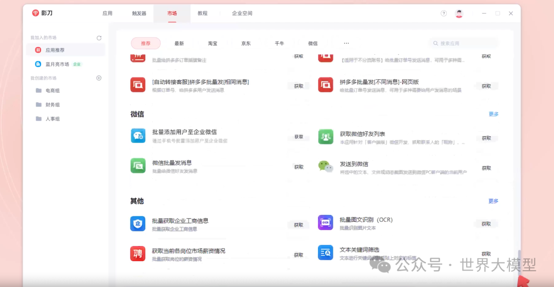This screenshot has width=554, height=287.
Task: Focus the 搜索应用 search field
Action: click(464, 44)
